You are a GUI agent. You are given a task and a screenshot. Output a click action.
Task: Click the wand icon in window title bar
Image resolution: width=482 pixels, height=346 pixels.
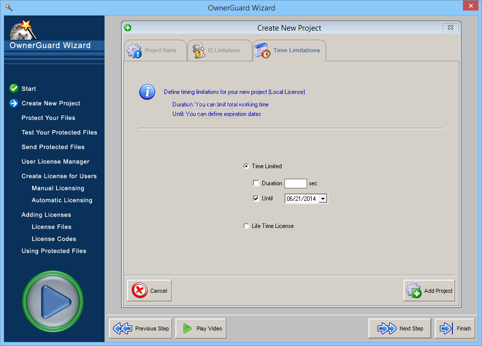[x=9, y=8]
